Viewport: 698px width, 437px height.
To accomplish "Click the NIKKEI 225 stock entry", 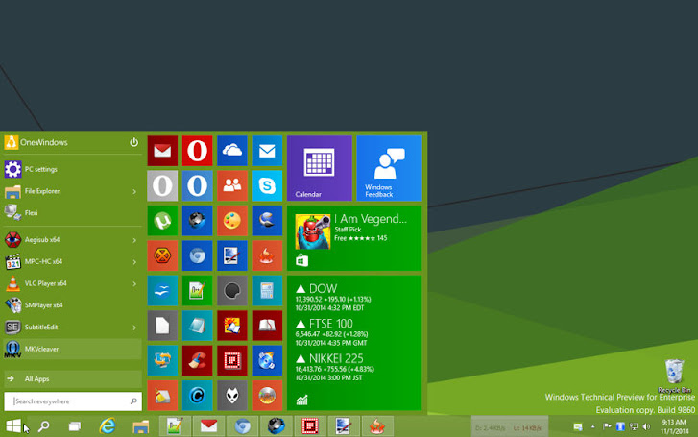I will click(x=335, y=368).
